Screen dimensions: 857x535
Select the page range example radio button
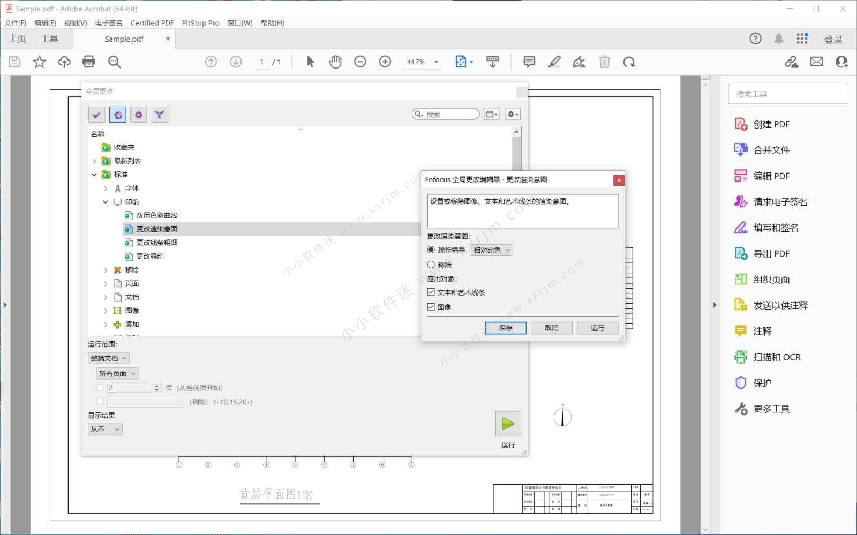pos(100,401)
